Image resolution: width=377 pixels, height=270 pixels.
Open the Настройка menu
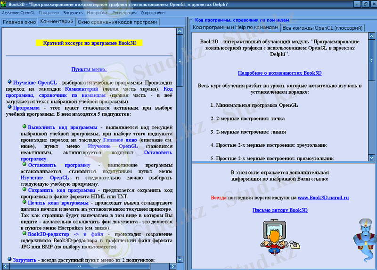[97, 13]
